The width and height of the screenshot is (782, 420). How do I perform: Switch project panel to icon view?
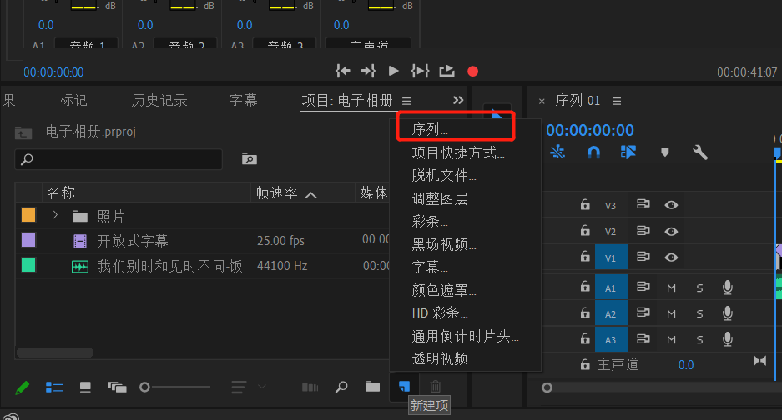pyautogui.click(x=85, y=387)
